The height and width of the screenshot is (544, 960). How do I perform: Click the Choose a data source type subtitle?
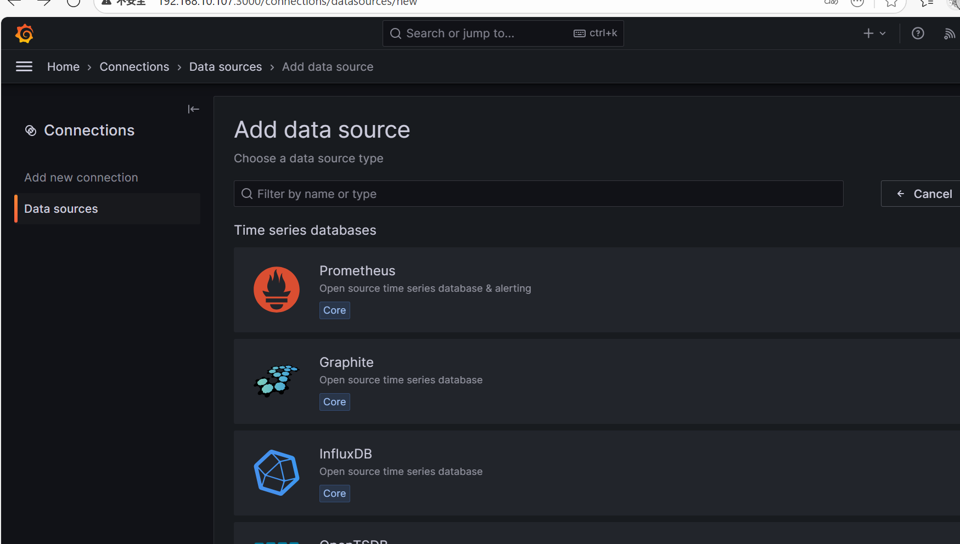pos(308,158)
